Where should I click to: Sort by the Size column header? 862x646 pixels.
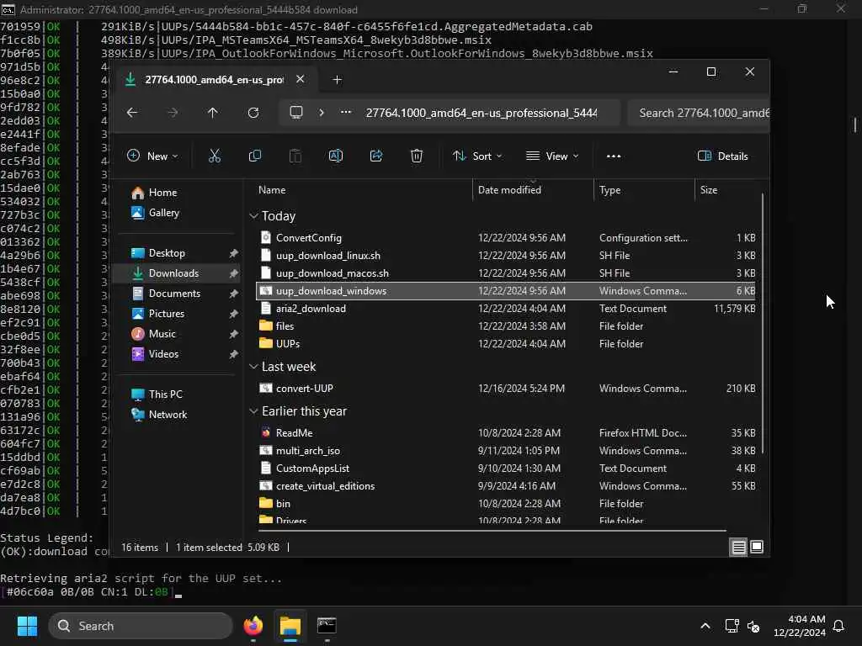(709, 189)
